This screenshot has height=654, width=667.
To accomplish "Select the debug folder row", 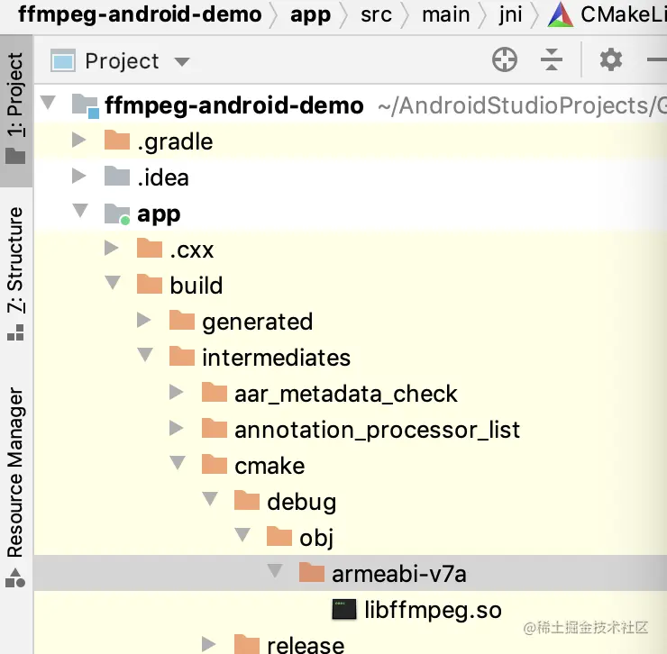I will (x=350, y=502).
